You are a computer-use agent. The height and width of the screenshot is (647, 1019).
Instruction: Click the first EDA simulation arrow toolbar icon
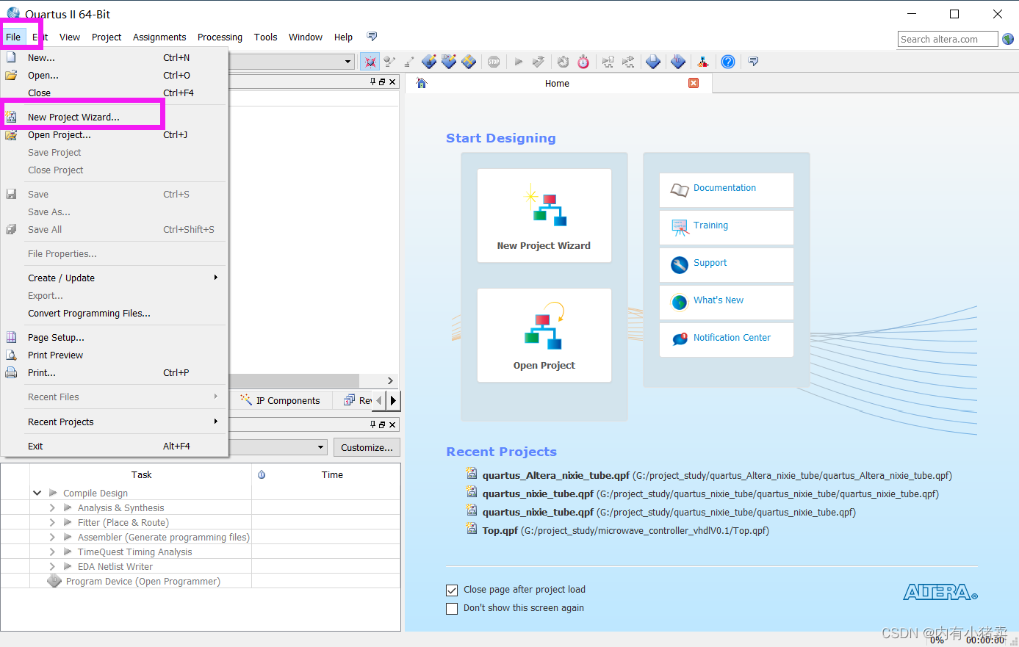coord(608,62)
